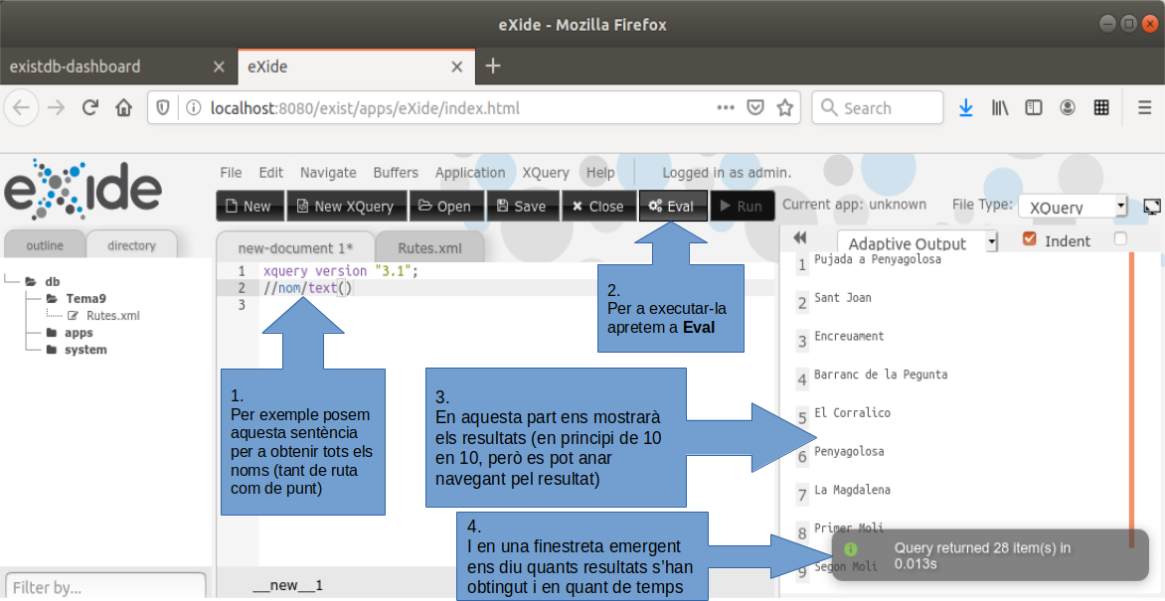The image size is (1165, 601).
Task: Select result row Barranc de la Pegunta
Action: 881,375
